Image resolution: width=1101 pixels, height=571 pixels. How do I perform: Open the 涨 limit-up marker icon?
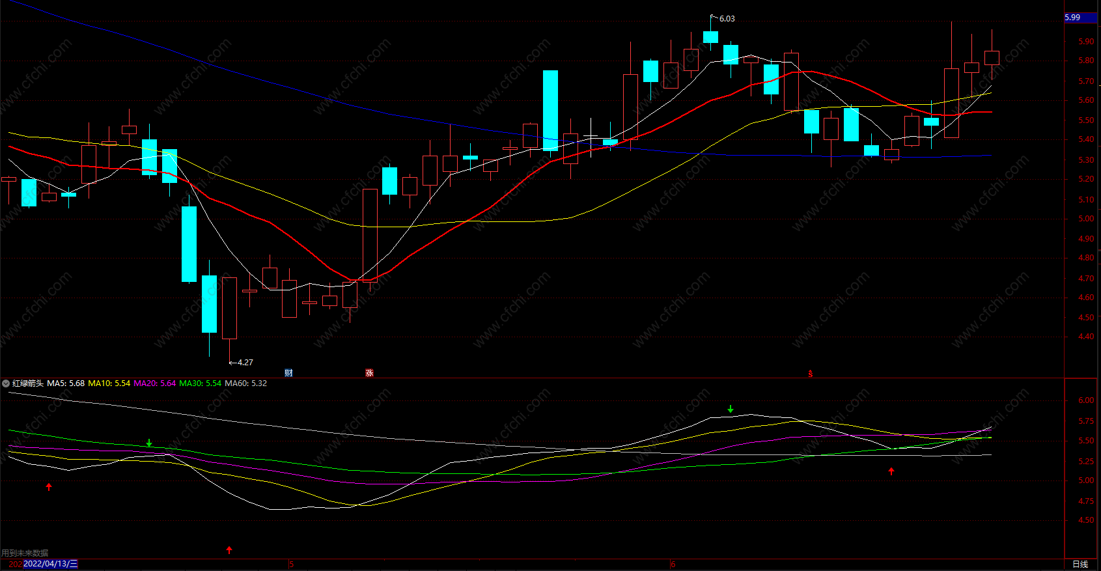click(369, 373)
